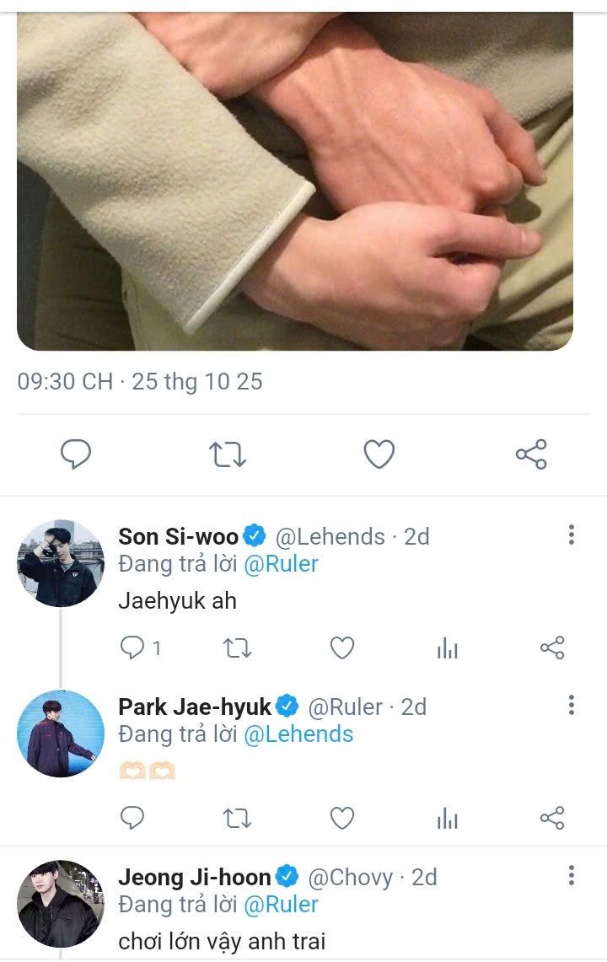This screenshot has width=607, height=962.
Task: Reply to the main tweet
Action: pos(76,455)
